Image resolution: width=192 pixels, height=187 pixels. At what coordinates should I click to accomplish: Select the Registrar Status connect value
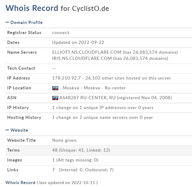pos(61,33)
